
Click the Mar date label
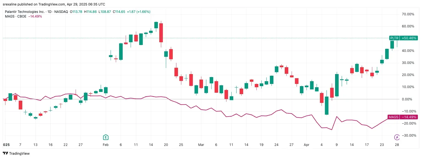pos(201,144)
